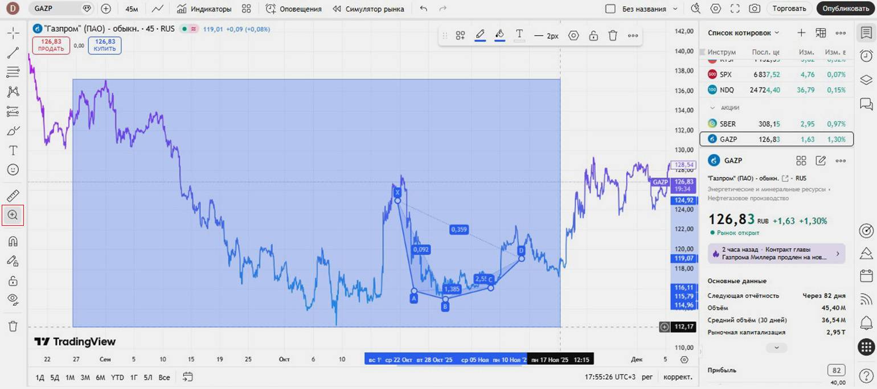877x389 pixels.
Task: Open the Alerts panel in right sidebar
Action: click(x=866, y=56)
